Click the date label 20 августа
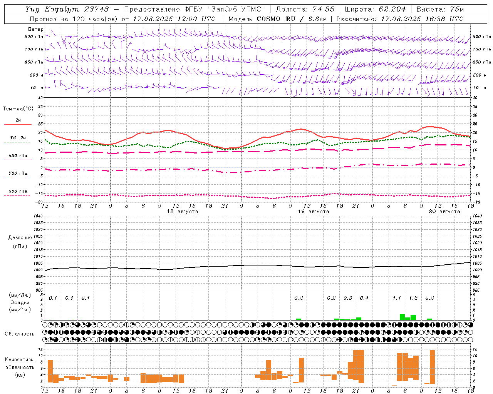This screenshot has width=493, height=394. (444, 212)
